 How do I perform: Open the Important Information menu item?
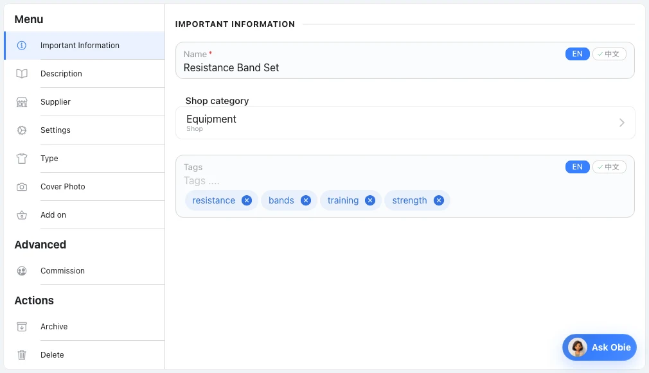tap(84, 46)
